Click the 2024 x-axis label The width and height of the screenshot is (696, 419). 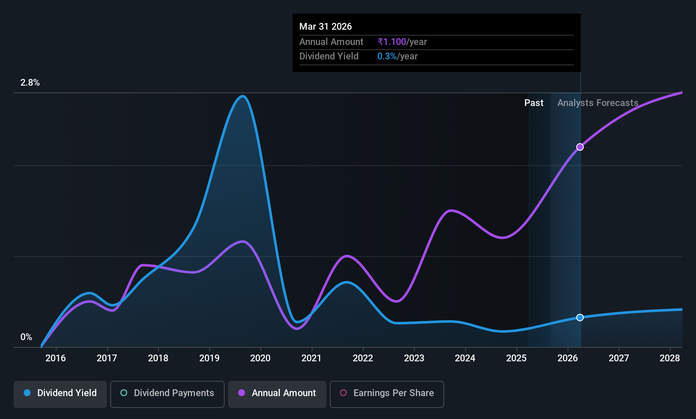point(465,358)
